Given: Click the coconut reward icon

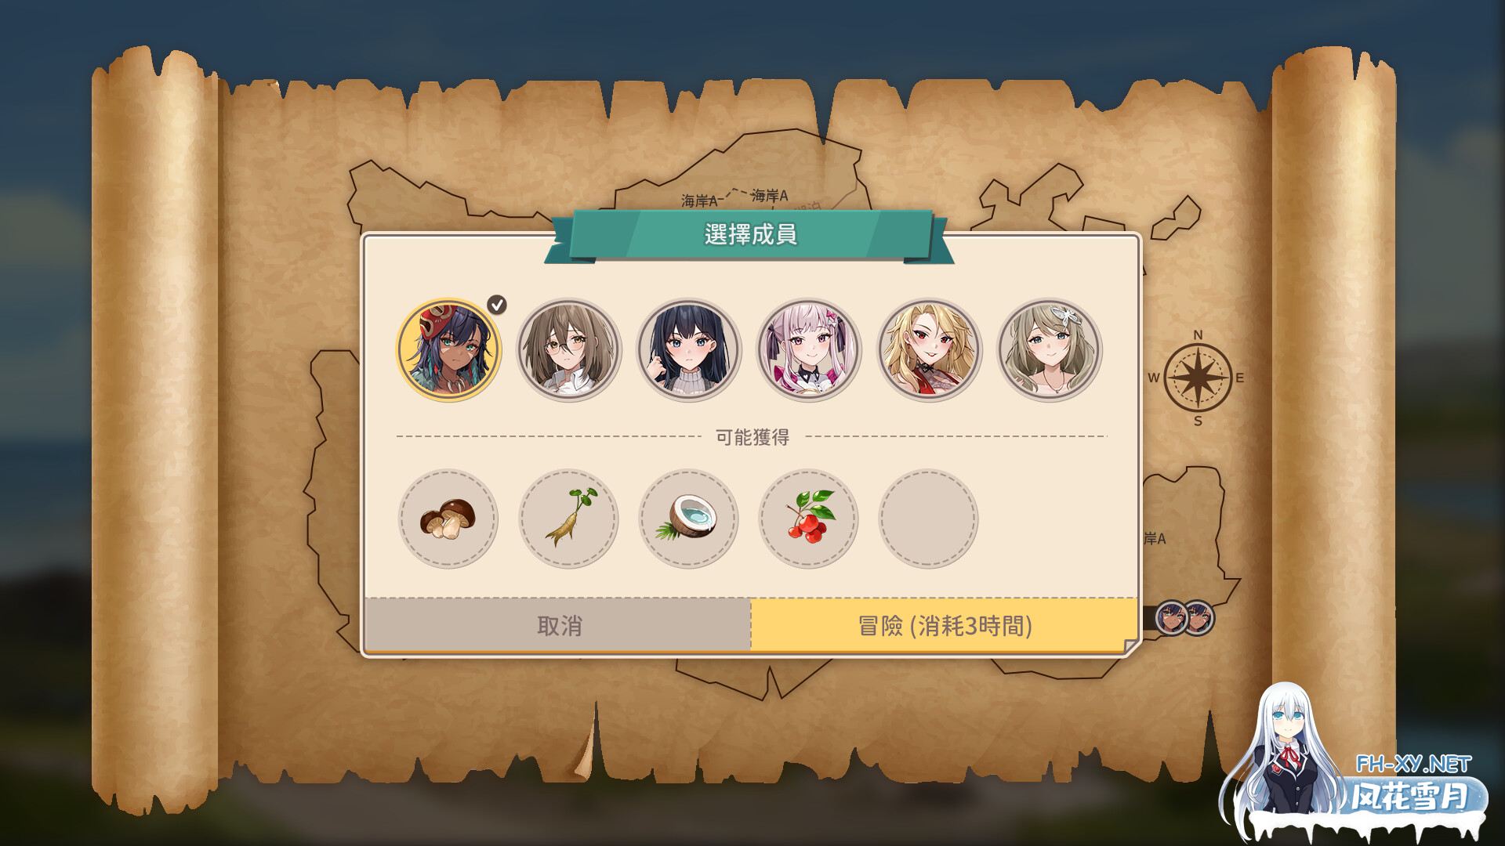Looking at the screenshot, I should pos(689,519).
